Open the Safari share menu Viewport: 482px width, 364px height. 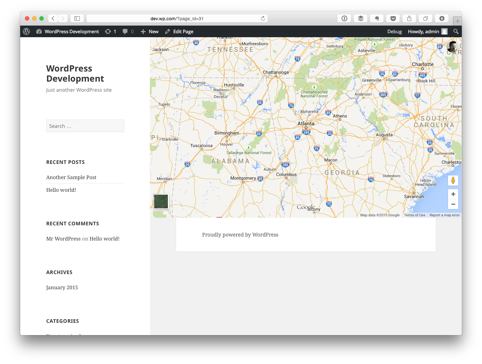(409, 18)
